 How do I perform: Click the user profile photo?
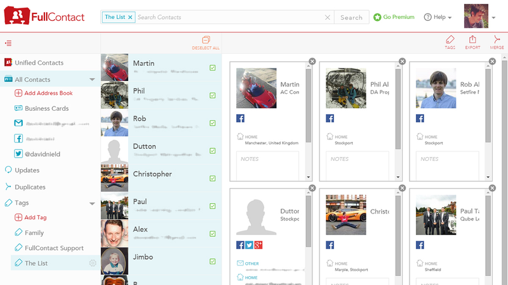tap(476, 16)
